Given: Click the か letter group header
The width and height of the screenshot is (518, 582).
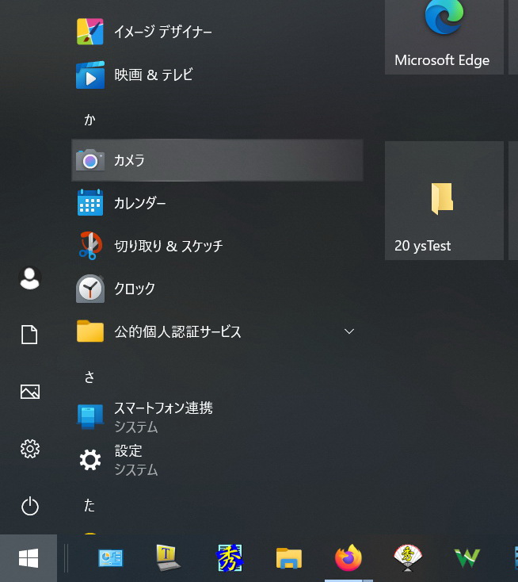Looking at the screenshot, I should pos(90,119).
